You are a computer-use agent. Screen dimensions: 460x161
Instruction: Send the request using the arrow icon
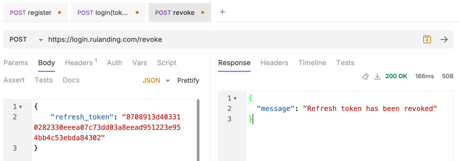point(444,39)
